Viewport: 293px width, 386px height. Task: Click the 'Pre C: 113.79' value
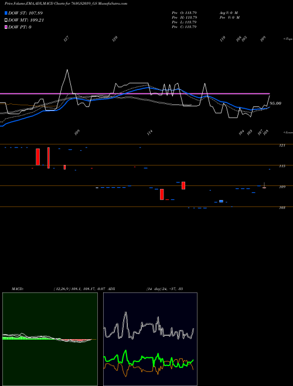click(184, 27)
